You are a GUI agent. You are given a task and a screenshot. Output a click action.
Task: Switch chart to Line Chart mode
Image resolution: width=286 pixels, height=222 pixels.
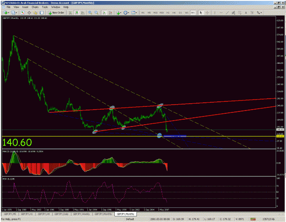click(x=83, y=13)
